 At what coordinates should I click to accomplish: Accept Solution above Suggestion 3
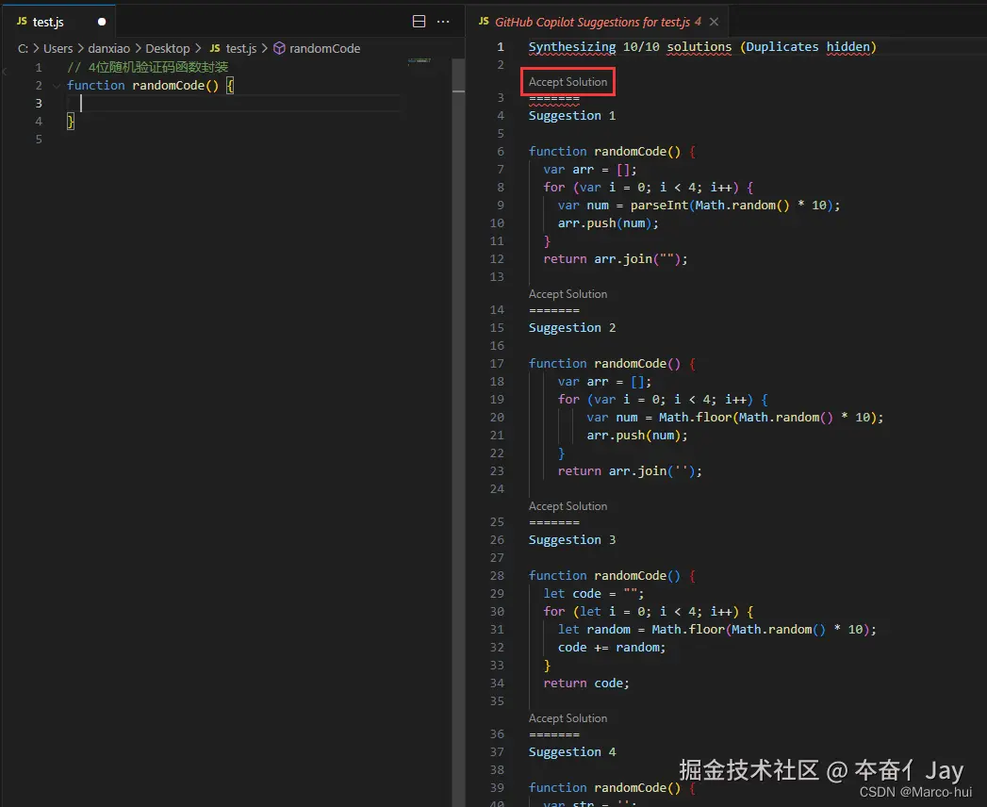pos(568,506)
